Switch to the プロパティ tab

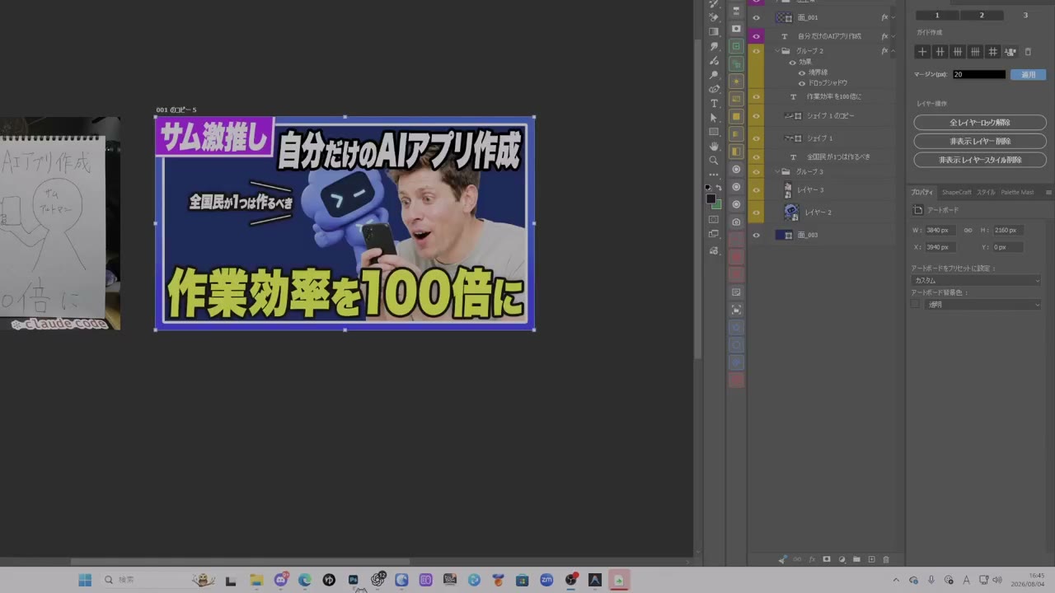pyautogui.click(x=922, y=192)
